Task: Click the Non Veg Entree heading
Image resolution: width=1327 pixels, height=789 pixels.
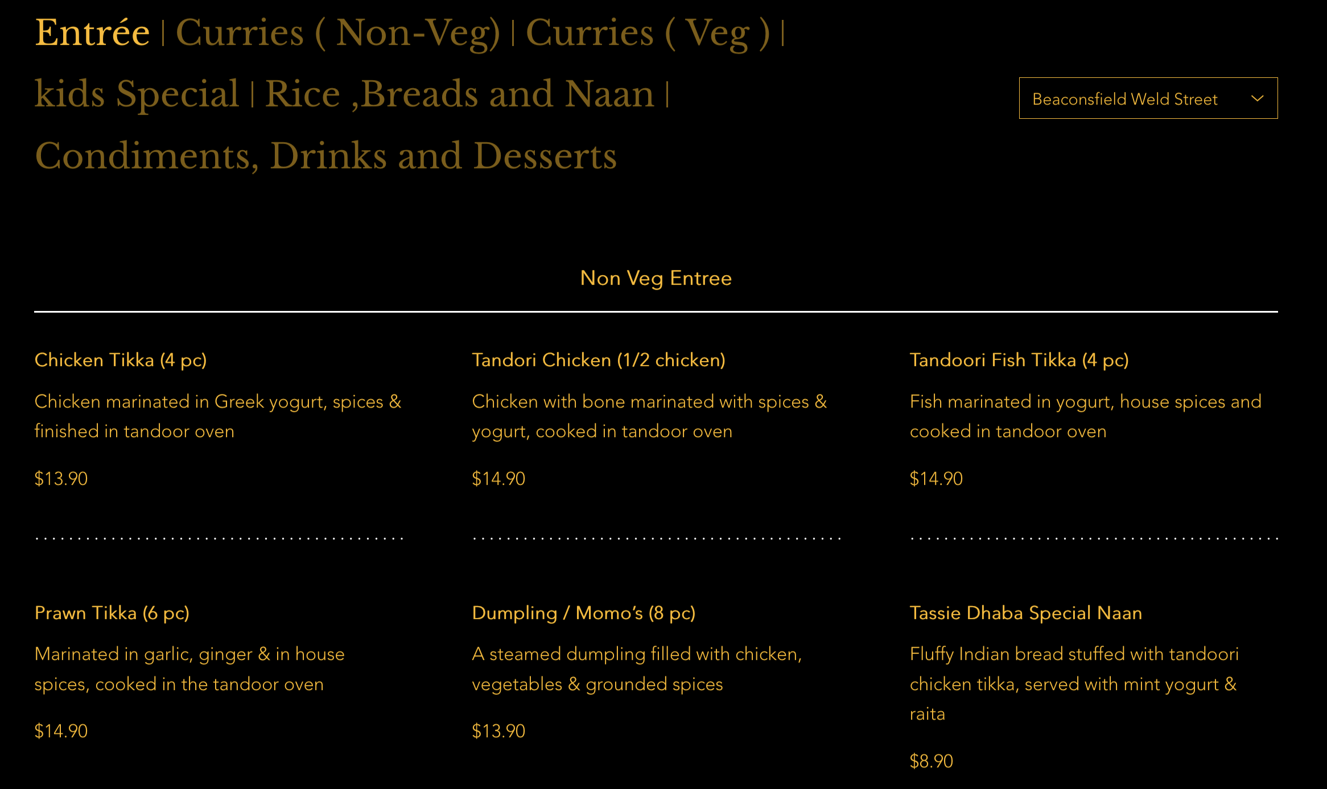Action: coord(656,278)
